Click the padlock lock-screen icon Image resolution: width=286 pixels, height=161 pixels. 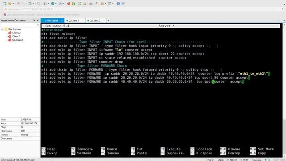[84, 4]
